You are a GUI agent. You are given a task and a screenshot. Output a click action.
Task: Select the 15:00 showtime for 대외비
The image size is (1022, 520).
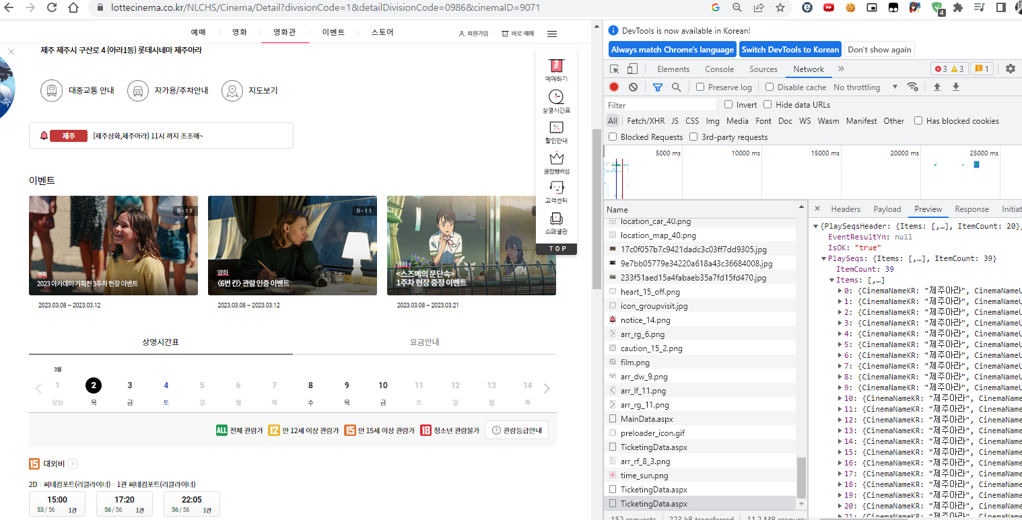(x=57, y=504)
